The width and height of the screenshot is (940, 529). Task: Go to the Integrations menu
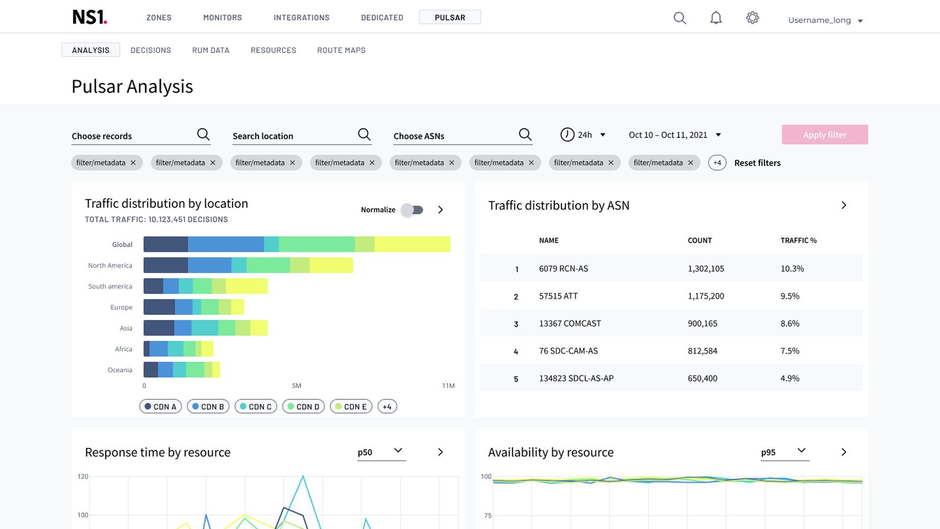(x=302, y=18)
